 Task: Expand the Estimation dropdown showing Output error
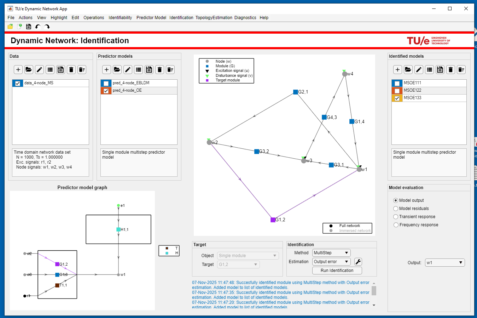[331, 262]
